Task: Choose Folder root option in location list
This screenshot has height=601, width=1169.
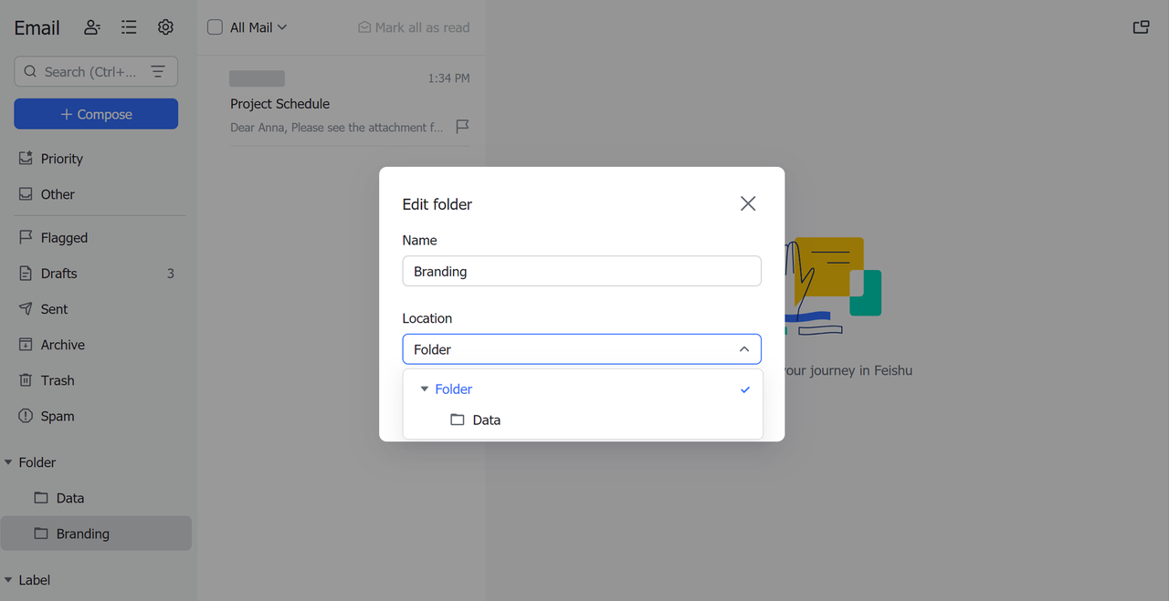Action: click(454, 389)
